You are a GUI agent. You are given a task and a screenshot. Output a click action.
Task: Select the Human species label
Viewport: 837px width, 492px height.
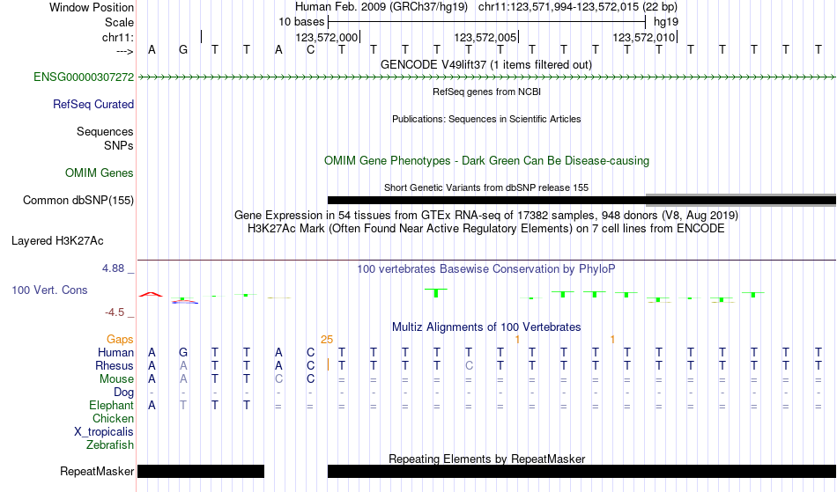115,352
